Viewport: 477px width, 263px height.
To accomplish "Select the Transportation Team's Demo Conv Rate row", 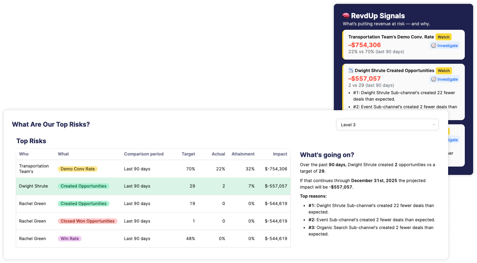I will coord(153,169).
